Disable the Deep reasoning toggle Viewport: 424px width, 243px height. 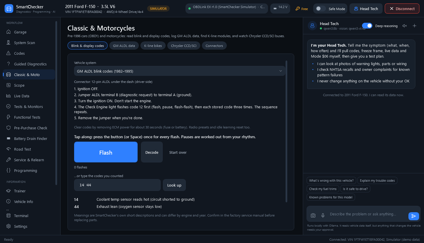tap(367, 26)
